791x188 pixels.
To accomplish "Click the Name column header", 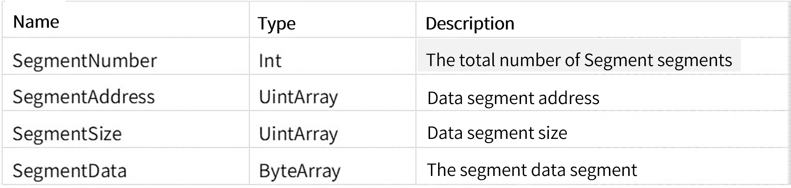I will point(36,21).
